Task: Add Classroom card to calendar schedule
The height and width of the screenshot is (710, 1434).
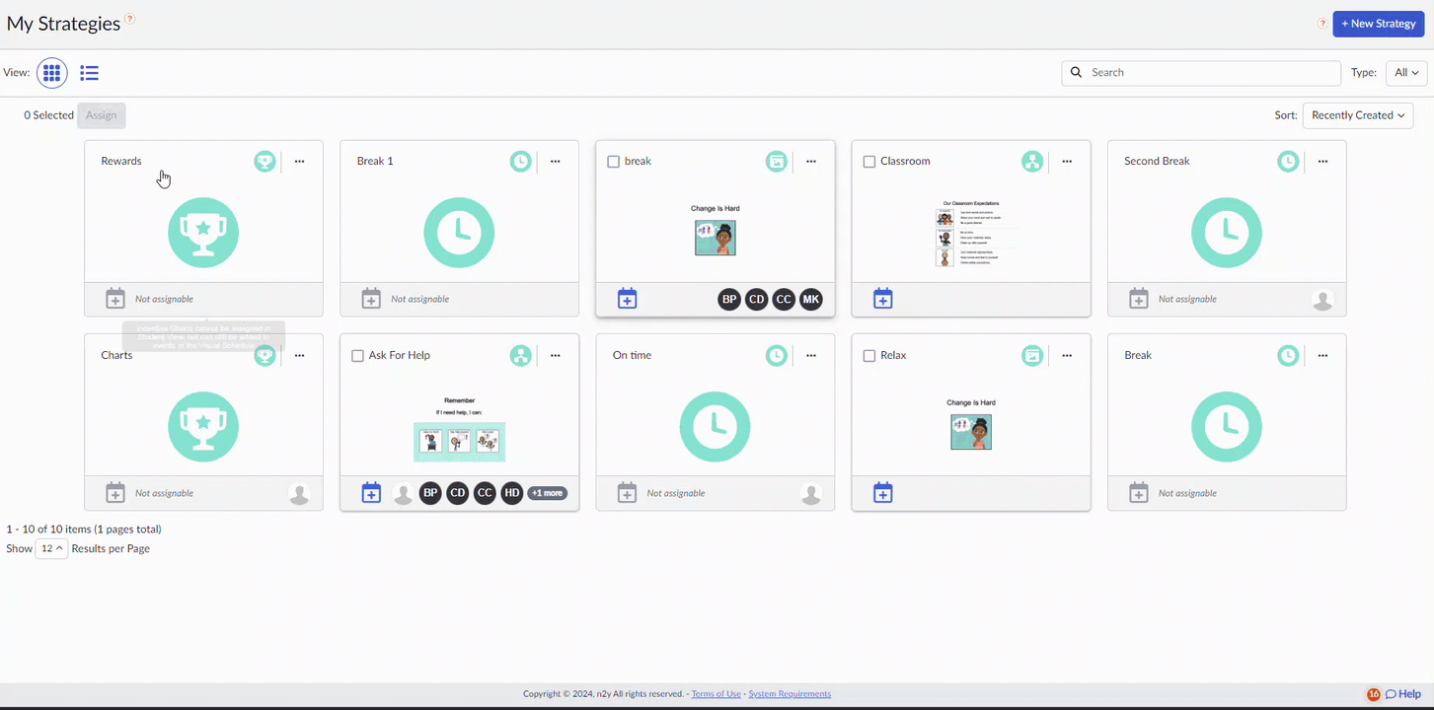Action: click(x=883, y=299)
